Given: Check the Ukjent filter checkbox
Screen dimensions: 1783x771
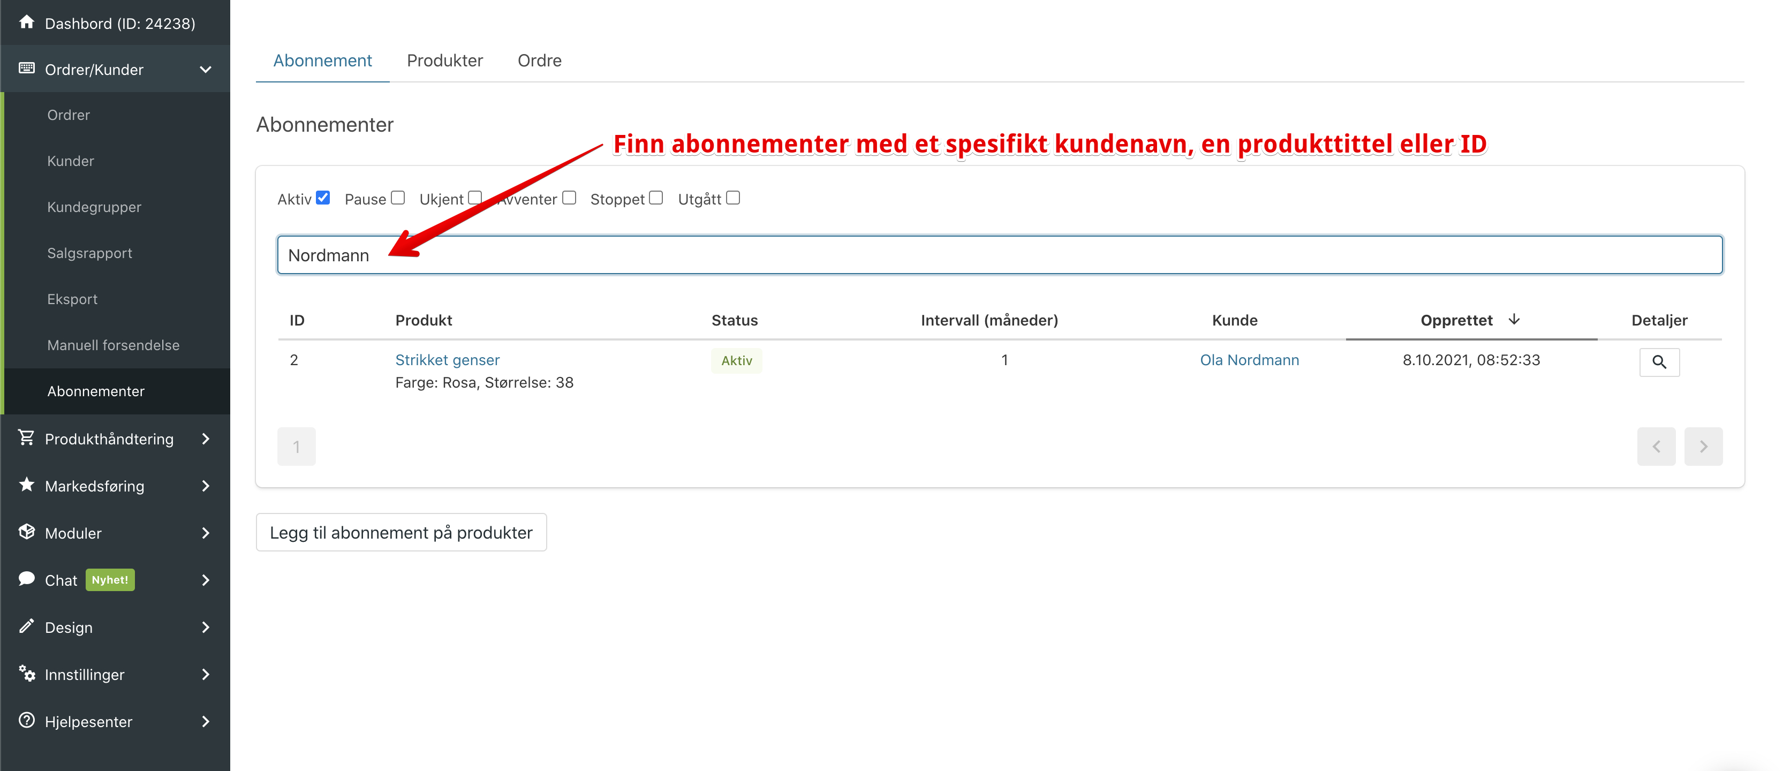Looking at the screenshot, I should tap(475, 198).
